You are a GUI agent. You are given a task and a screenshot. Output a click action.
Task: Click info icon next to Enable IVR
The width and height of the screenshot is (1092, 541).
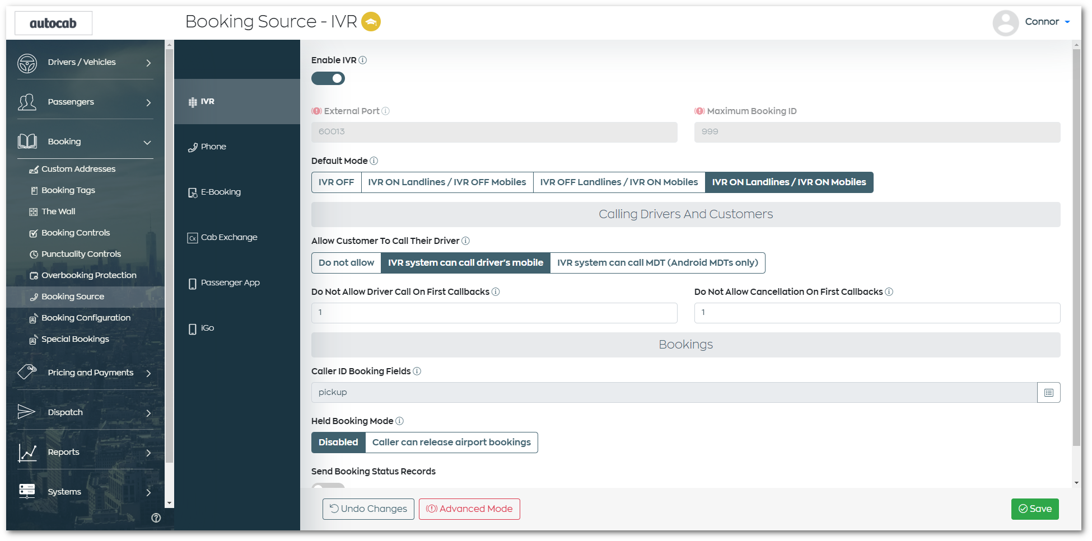[x=363, y=60]
